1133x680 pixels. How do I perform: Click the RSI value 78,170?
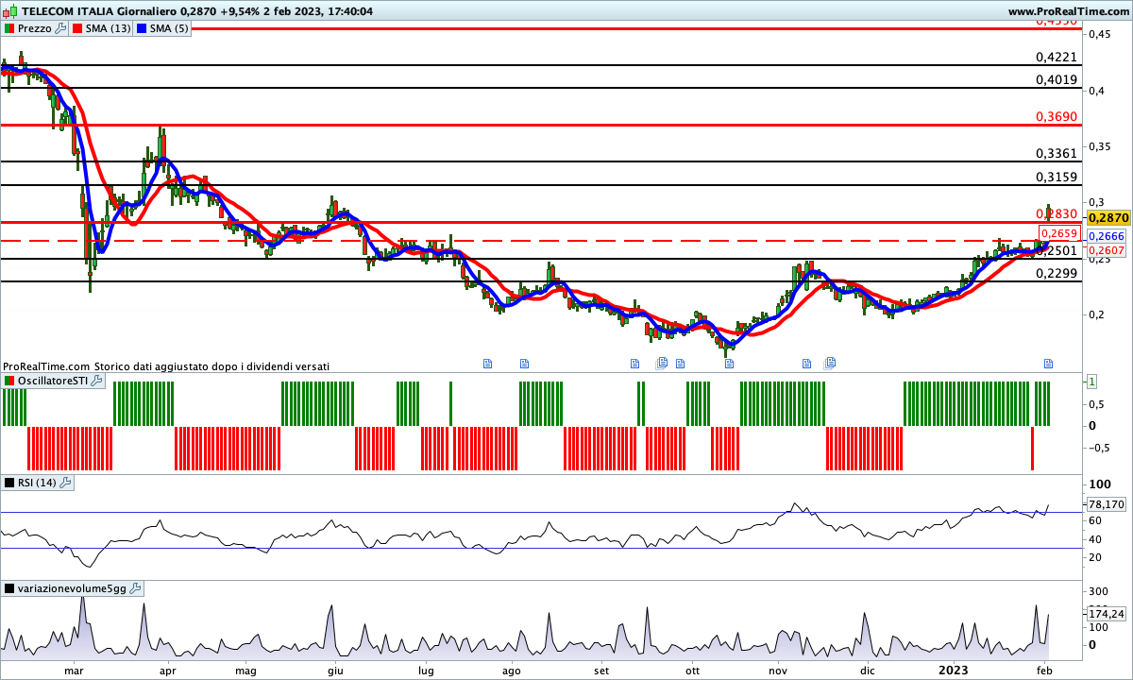[1107, 504]
